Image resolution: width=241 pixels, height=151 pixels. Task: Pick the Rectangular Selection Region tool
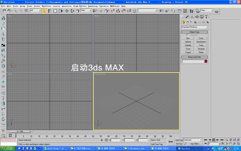pos(55,11)
